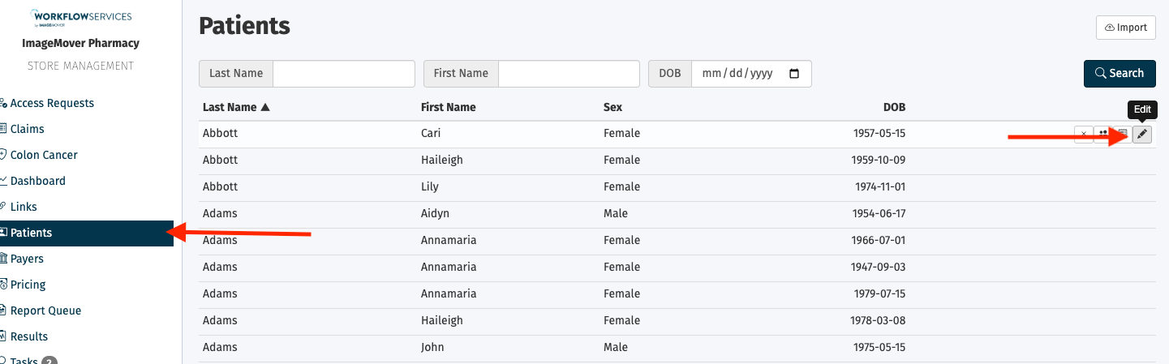Select the Aidyn Adams patient row
Viewport: 1169px width, 364px height.
pos(677,213)
